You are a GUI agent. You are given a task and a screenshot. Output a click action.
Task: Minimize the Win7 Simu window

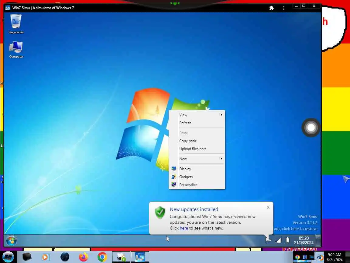point(296,6)
